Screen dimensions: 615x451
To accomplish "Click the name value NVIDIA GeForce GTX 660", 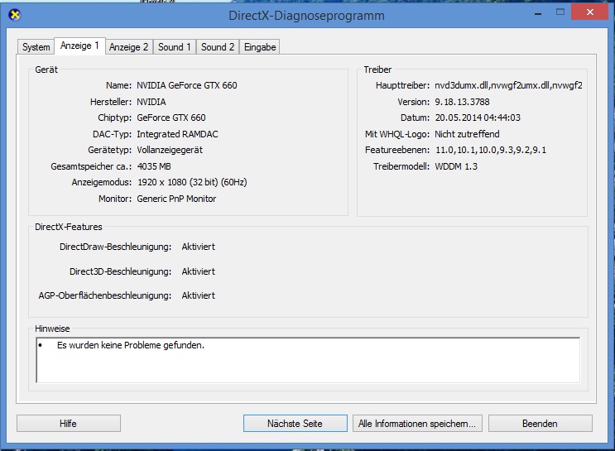I will click(187, 85).
